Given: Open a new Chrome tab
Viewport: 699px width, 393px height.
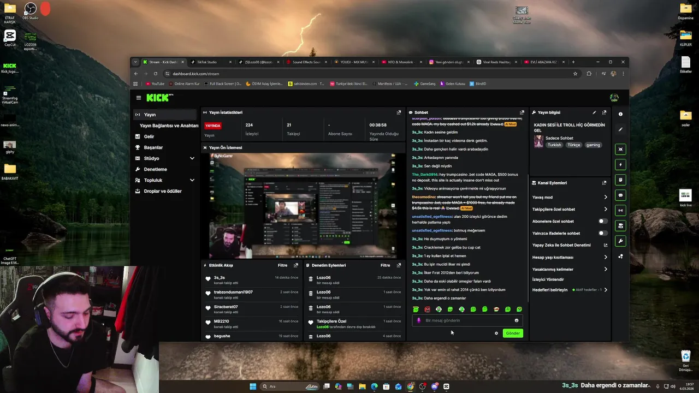Looking at the screenshot, I should pos(573,62).
